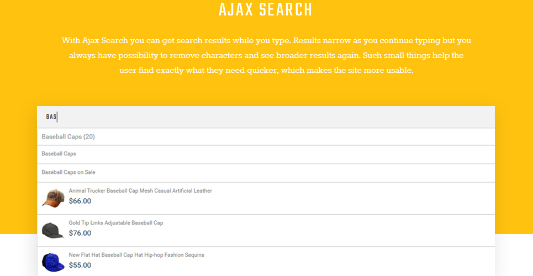Click the gray Gold Tip Links cap image
The image size is (533, 276).
pyautogui.click(x=53, y=230)
